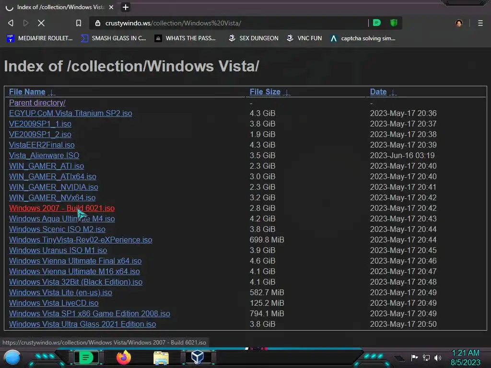
Task: Click the descending arrow next to File Size
Action: pyautogui.click(x=287, y=92)
